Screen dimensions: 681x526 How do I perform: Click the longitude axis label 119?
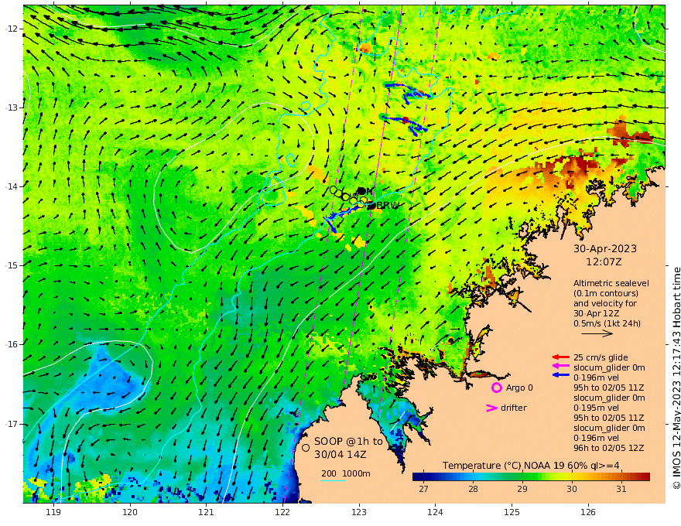53,513
